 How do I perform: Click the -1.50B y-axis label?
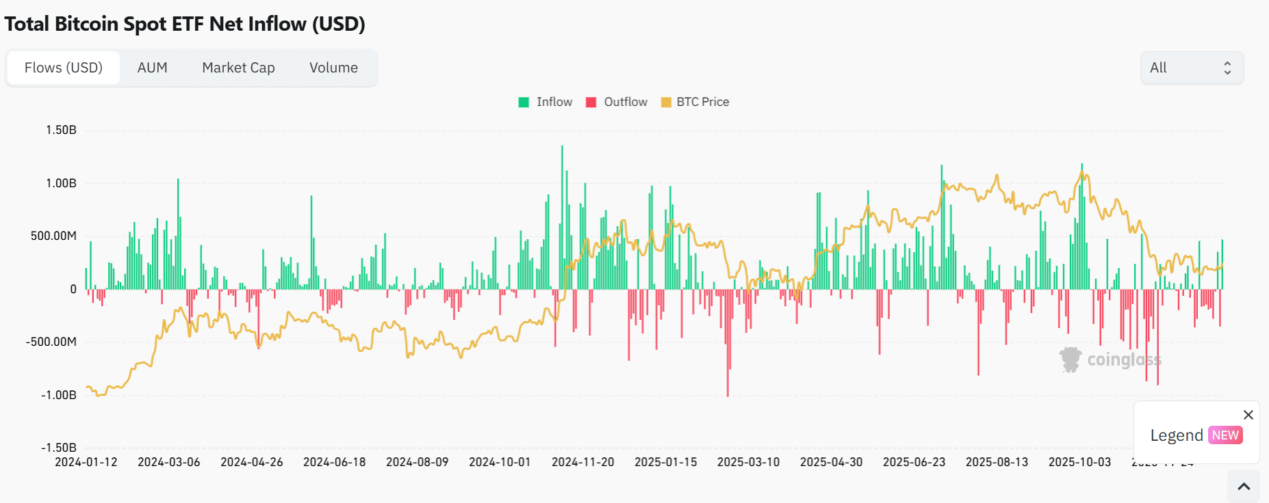click(x=59, y=448)
